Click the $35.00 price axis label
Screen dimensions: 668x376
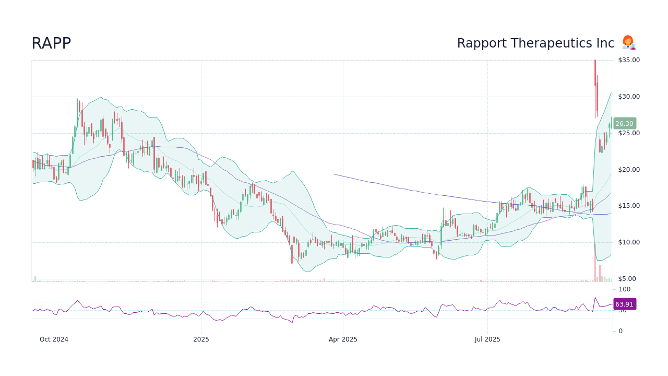click(629, 60)
